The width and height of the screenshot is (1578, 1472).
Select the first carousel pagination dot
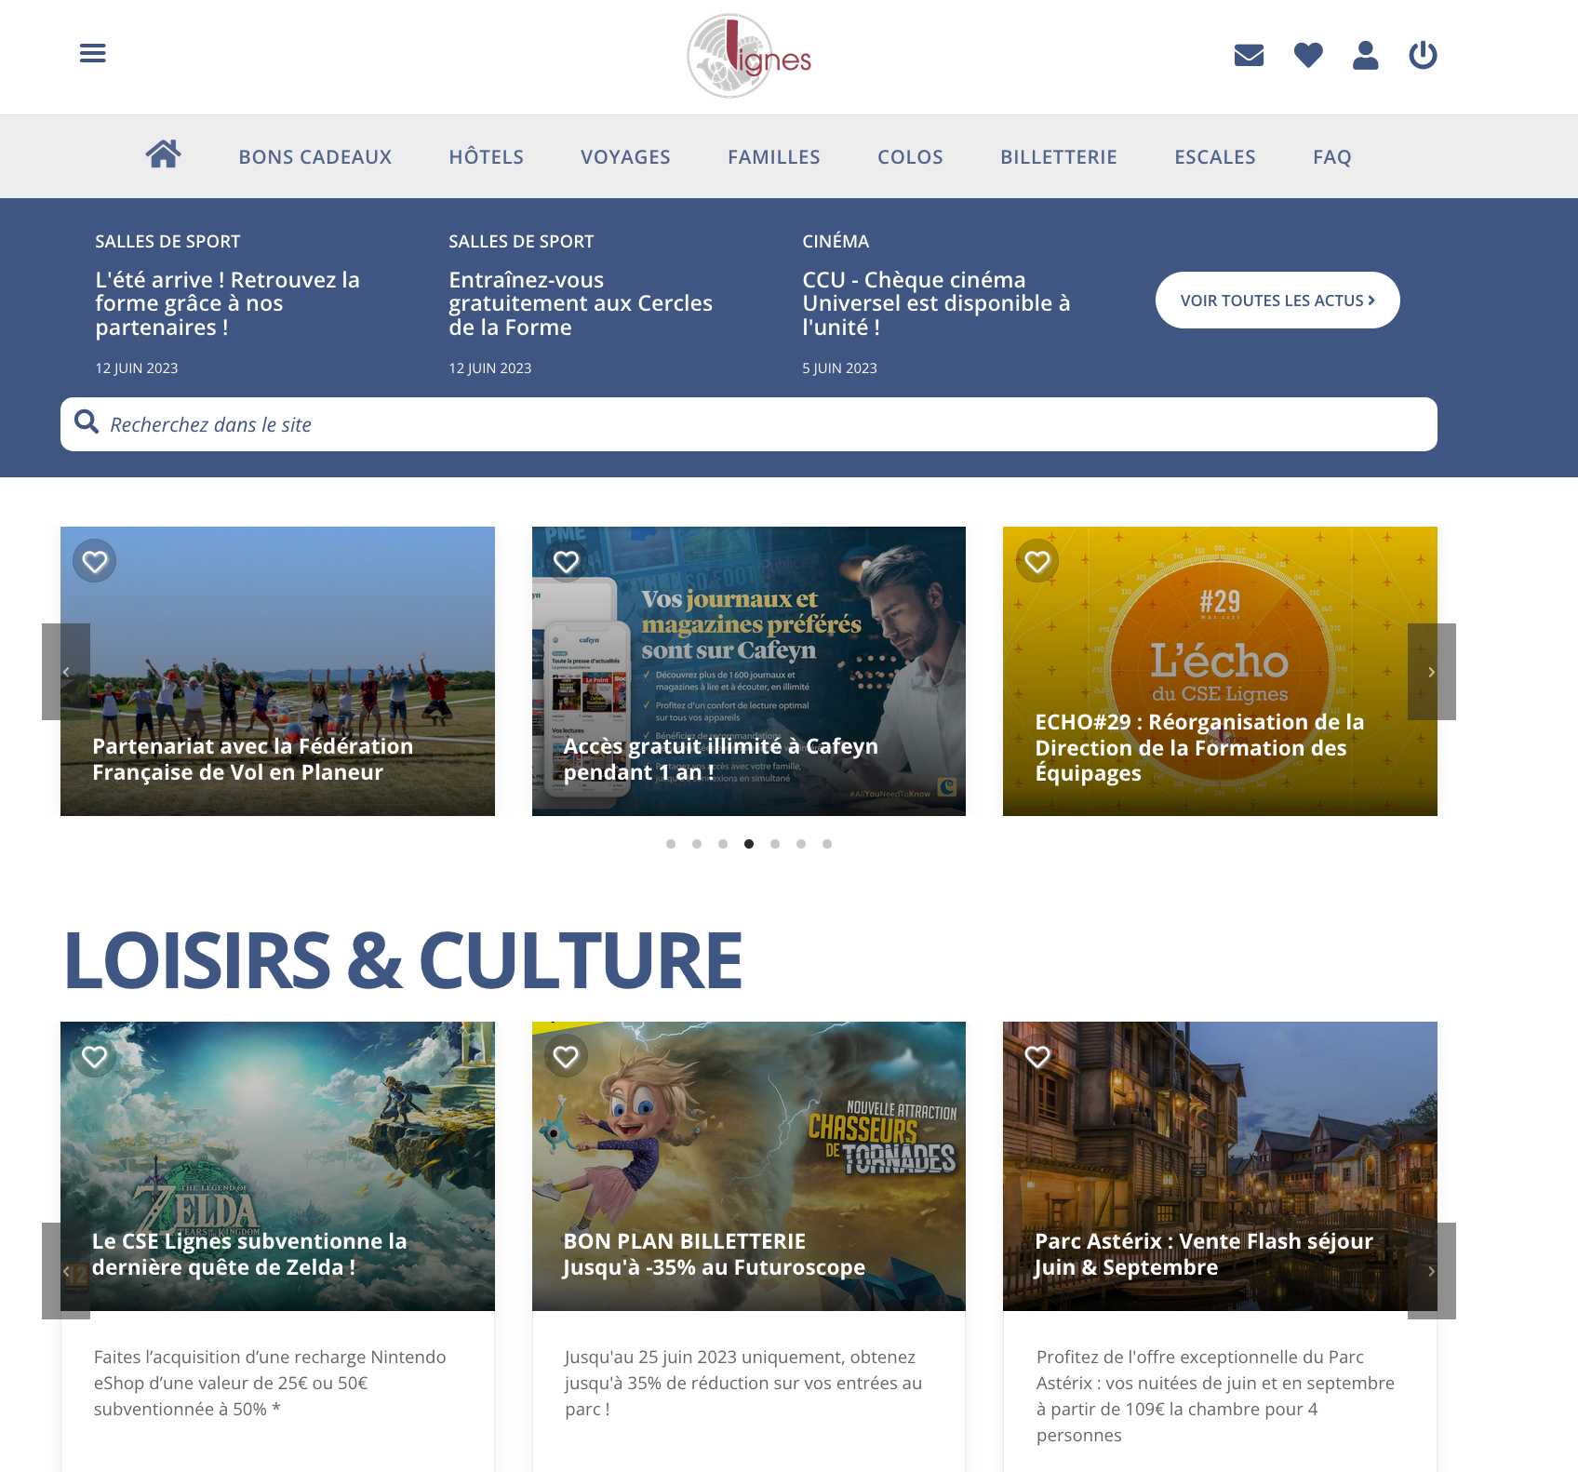point(671,844)
